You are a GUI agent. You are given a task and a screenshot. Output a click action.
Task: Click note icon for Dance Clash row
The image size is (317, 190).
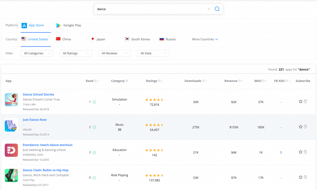305,177
